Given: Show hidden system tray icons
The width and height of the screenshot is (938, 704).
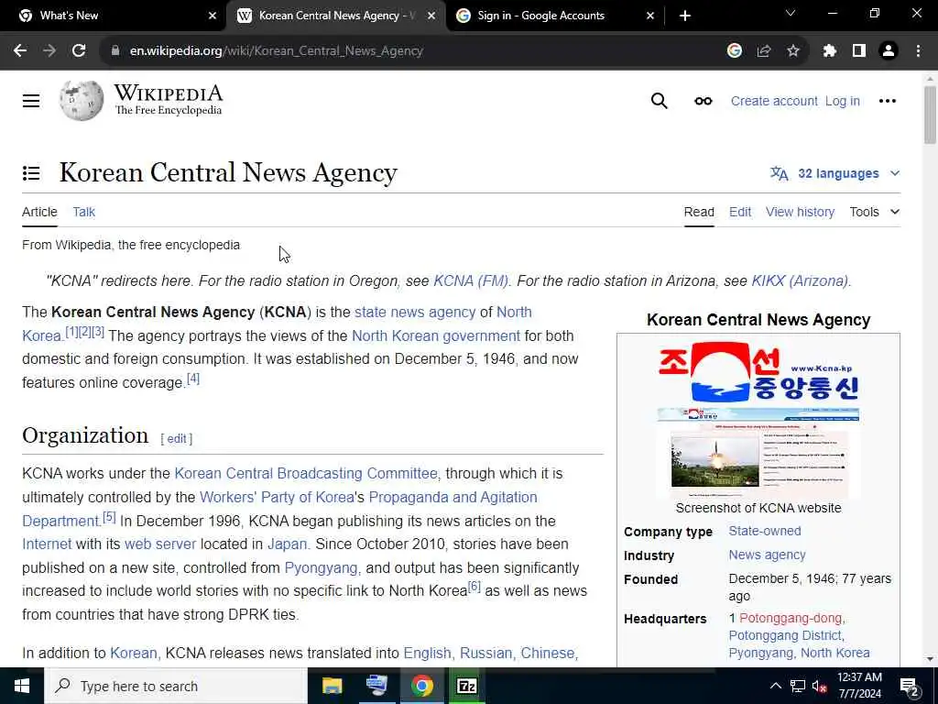Looking at the screenshot, I should tap(775, 686).
